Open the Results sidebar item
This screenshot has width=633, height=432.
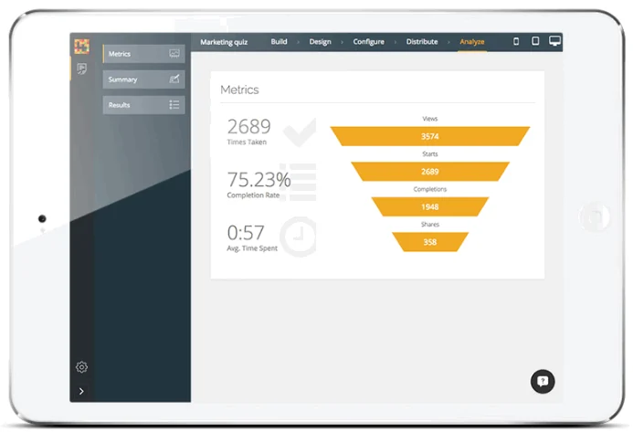point(143,105)
